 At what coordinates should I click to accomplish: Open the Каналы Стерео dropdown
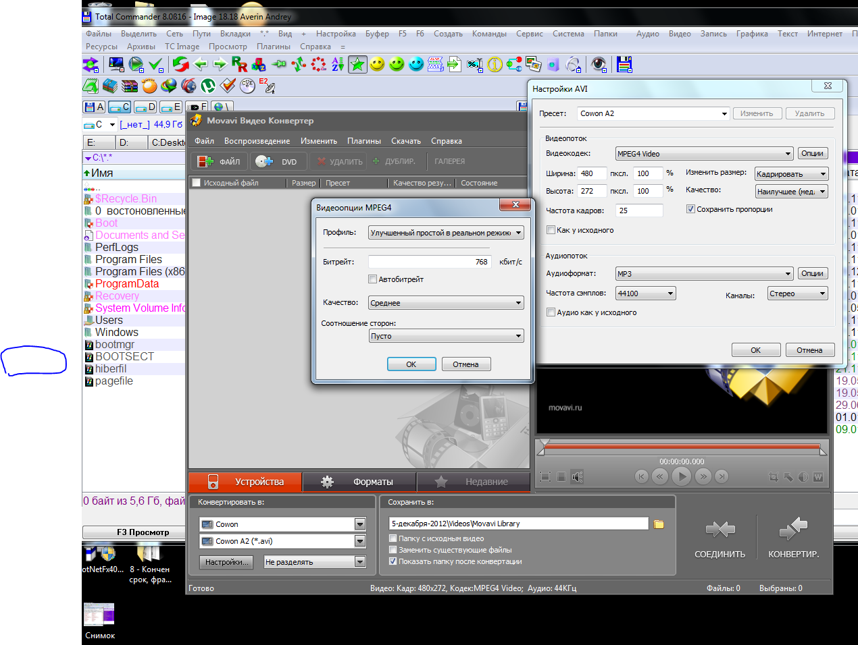pos(798,293)
